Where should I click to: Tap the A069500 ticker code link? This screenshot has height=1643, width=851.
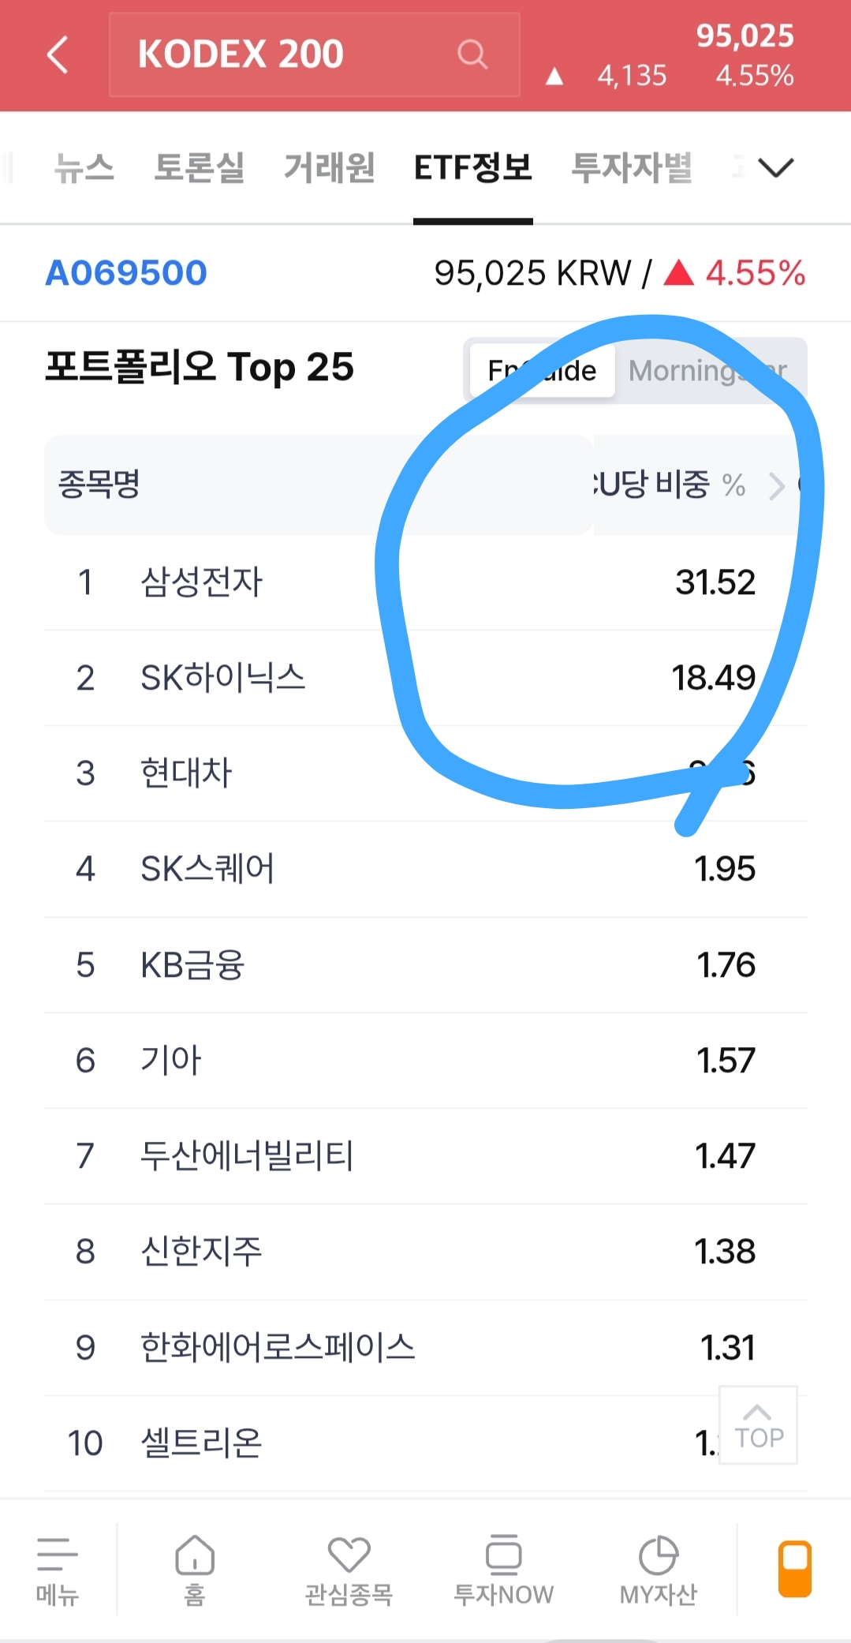[x=126, y=273]
